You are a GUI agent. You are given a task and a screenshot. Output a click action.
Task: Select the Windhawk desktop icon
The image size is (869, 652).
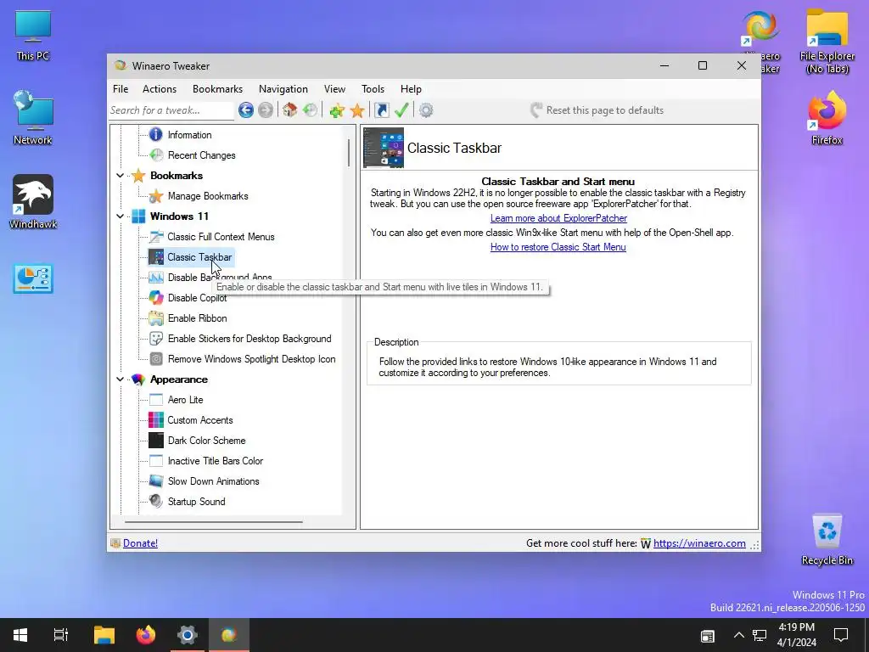pos(33,202)
